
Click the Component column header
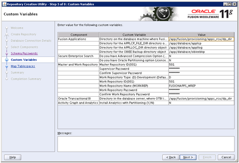(78, 35)
